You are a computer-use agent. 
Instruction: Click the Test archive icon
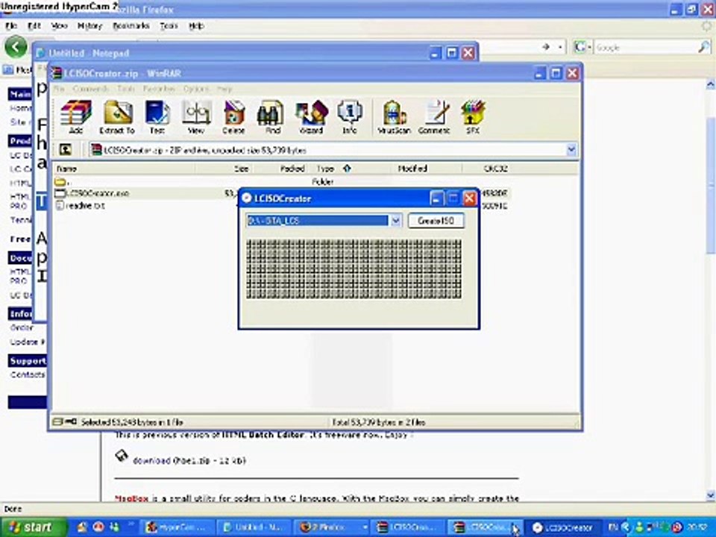pos(157,117)
